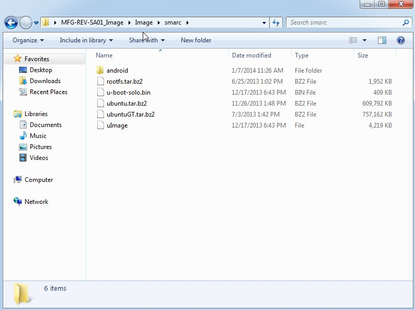Click date 12/17/2013 6:43 PM for uImage

click(259, 125)
